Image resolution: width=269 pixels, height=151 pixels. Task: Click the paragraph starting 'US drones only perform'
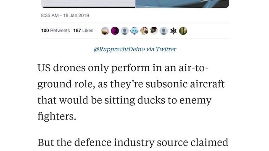pyautogui.click(x=131, y=92)
